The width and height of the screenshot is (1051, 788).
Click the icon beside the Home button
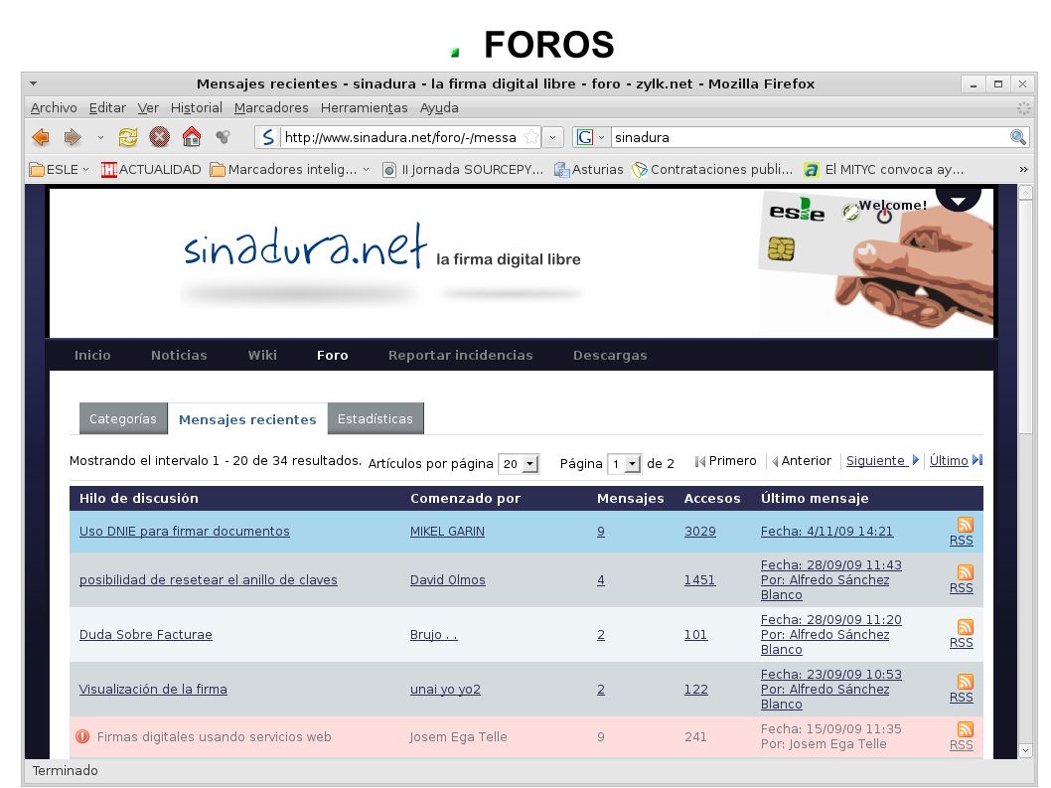coord(224,137)
